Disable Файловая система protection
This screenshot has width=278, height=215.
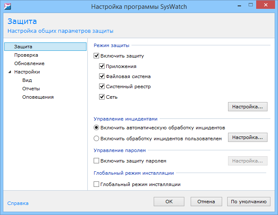tap(102, 76)
